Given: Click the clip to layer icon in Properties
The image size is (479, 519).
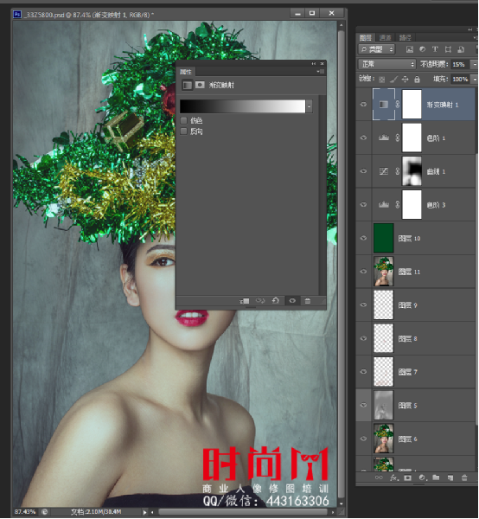Looking at the screenshot, I should (244, 300).
